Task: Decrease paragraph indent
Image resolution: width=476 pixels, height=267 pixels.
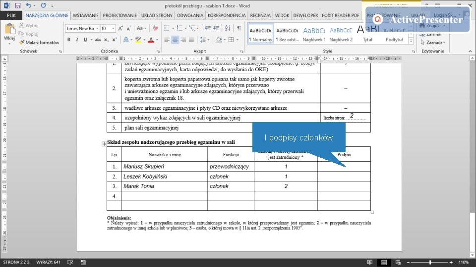Action: pyautogui.click(x=208, y=29)
